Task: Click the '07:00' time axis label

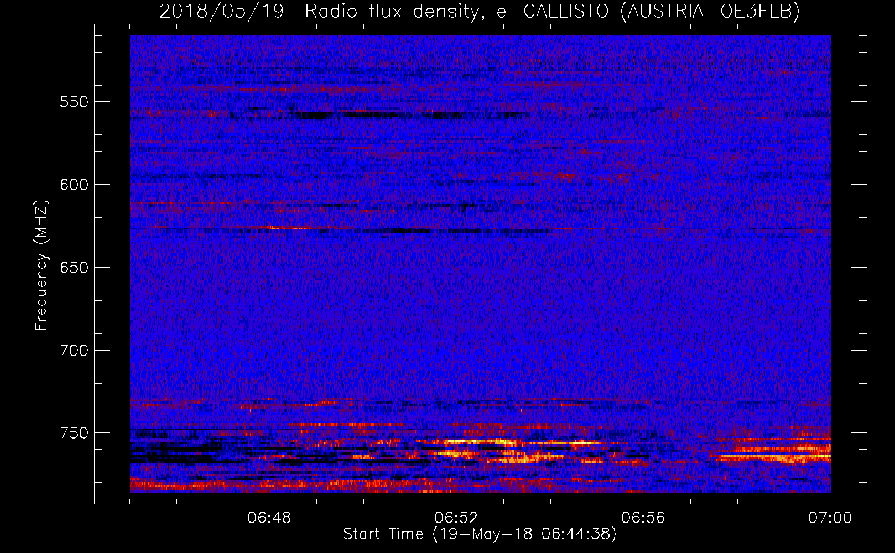Action: [830, 518]
